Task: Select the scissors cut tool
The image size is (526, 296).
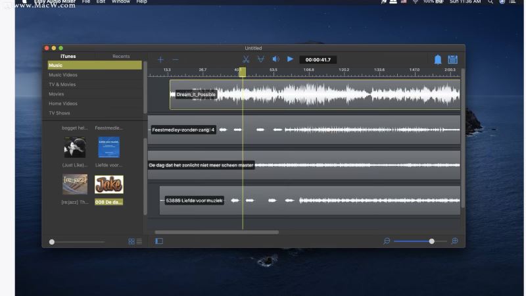Action: tap(246, 59)
